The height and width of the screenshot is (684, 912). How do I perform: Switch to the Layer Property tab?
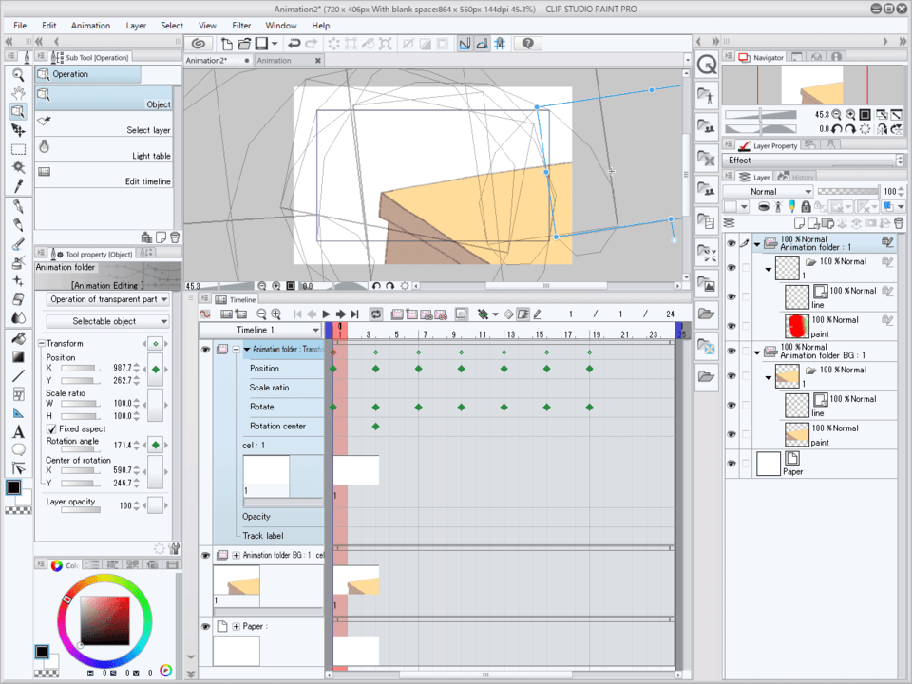[769, 145]
